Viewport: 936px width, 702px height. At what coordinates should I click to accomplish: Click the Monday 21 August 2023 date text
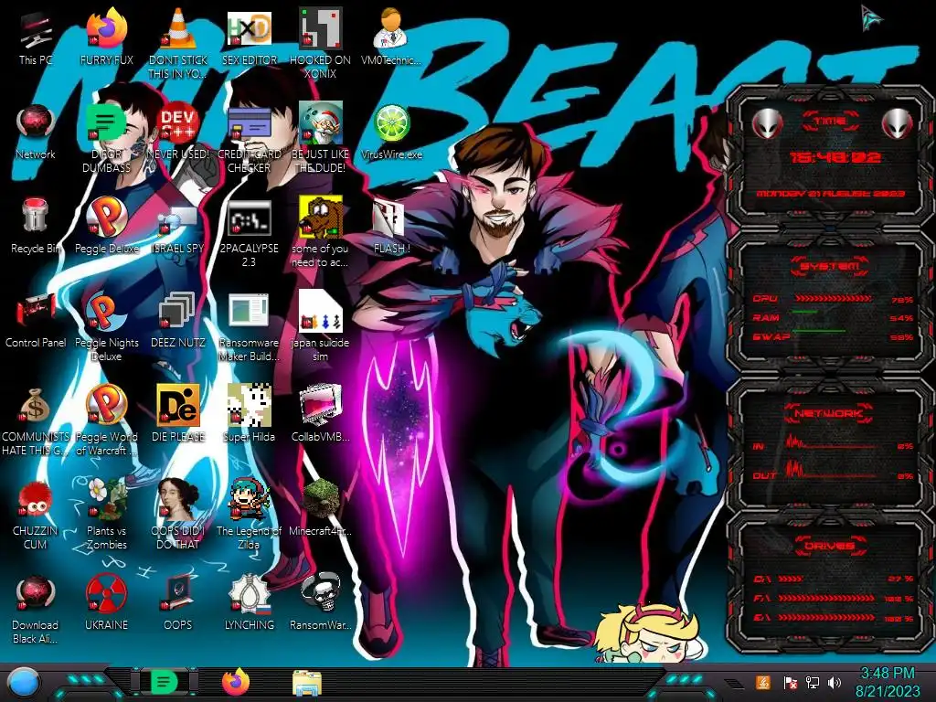tap(830, 194)
